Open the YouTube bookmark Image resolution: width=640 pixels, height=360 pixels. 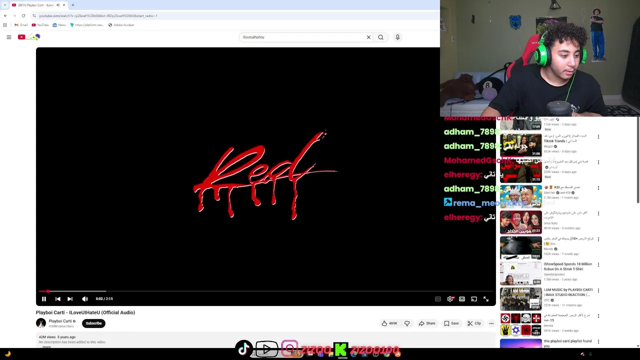pos(40,25)
